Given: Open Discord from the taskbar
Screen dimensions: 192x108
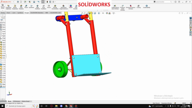Looking at the screenshot, I should tap(61, 106).
